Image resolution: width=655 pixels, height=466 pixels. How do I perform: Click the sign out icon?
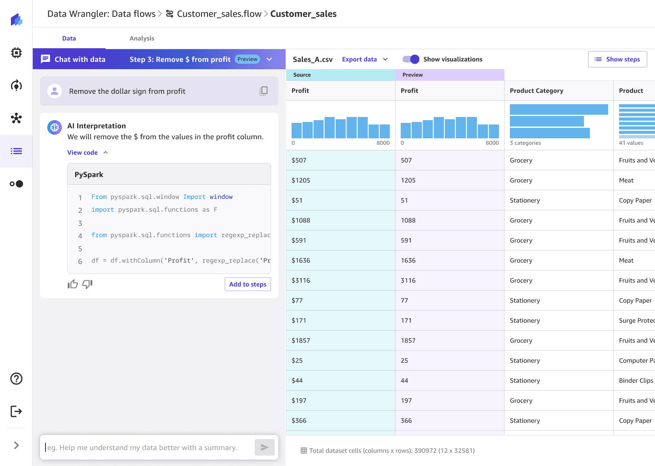(16, 411)
